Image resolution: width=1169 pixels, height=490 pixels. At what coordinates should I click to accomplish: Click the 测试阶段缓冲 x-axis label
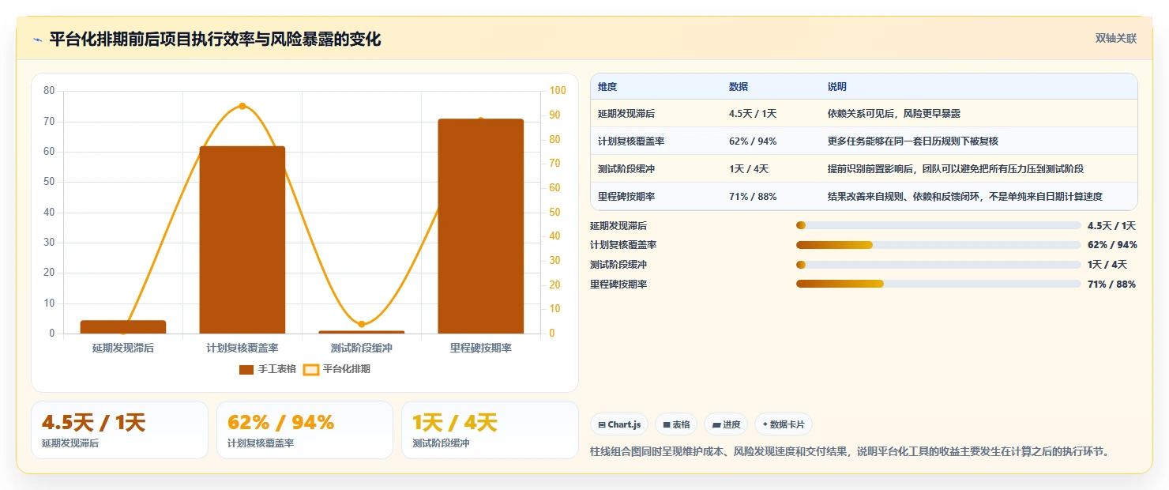[362, 348]
